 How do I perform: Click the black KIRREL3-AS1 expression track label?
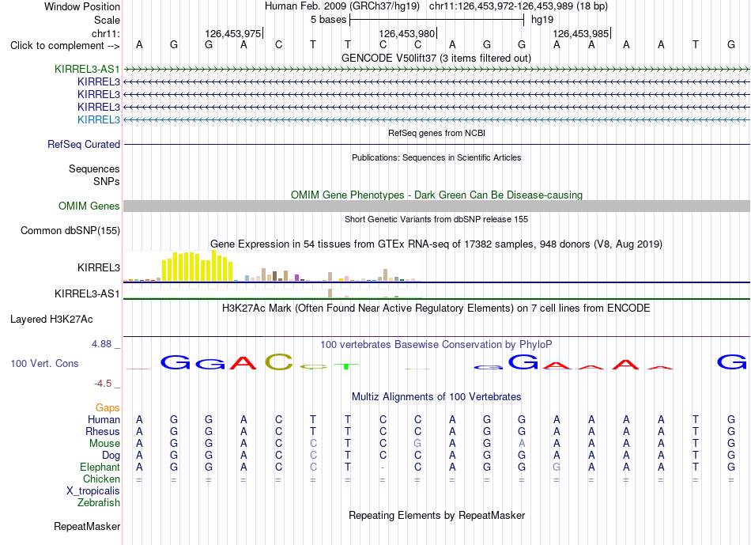87,293
